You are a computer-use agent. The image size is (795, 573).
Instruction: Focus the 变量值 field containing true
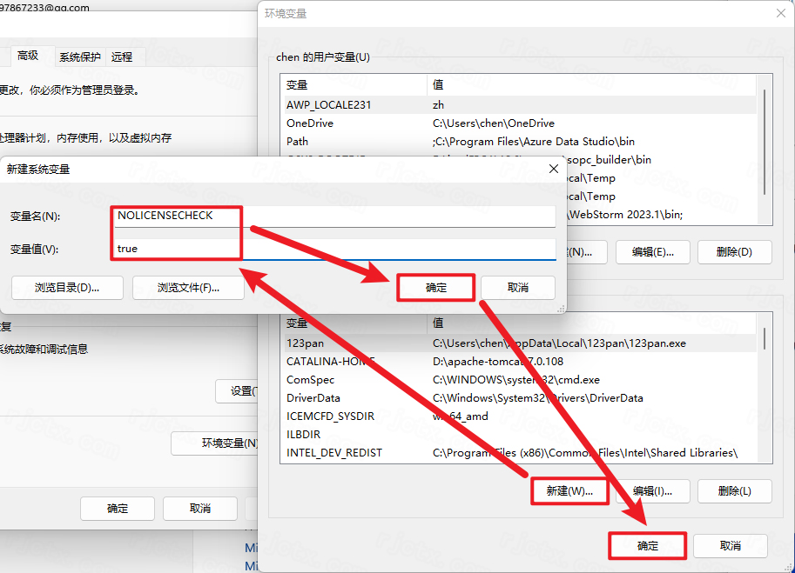coord(335,249)
